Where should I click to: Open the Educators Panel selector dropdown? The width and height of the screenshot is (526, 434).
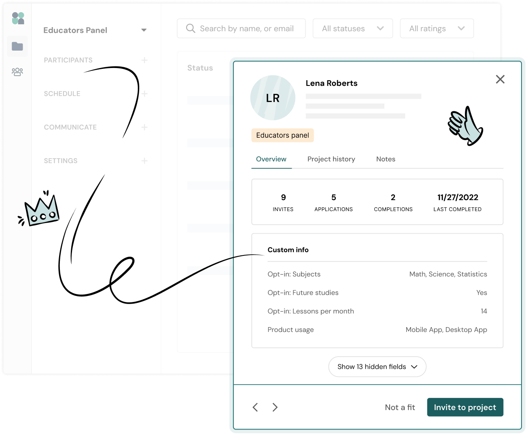point(144,30)
